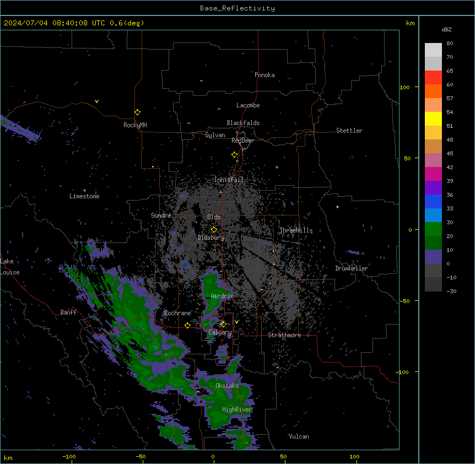The image size is (475, 464).
Task: Click the Sylvan label
Action: [x=215, y=135]
